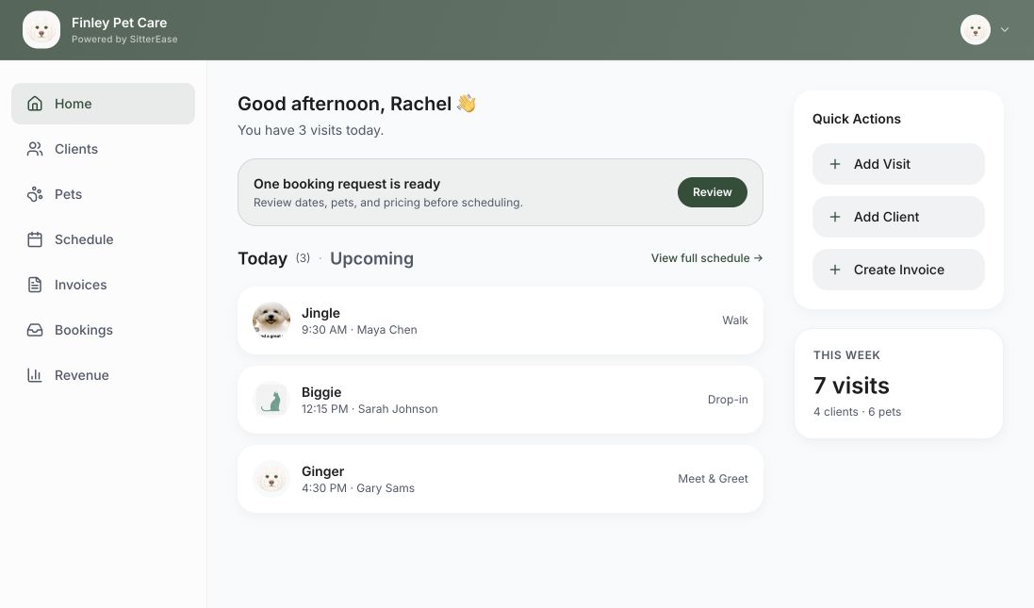This screenshot has height=608, width=1034.
Task: Open Ginger's Meet & Greet visit
Action: pyautogui.click(x=501, y=479)
